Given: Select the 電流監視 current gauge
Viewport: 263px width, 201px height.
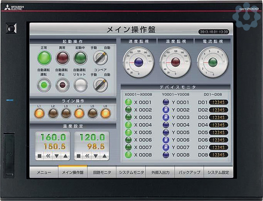Looking at the screenshot, I should [x=213, y=62].
